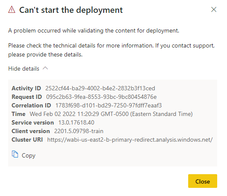Select Service version value 13.0.17618.40

tap(76, 122)
